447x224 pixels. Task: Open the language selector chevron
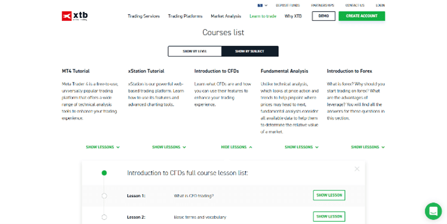click(x=266, y=5)
